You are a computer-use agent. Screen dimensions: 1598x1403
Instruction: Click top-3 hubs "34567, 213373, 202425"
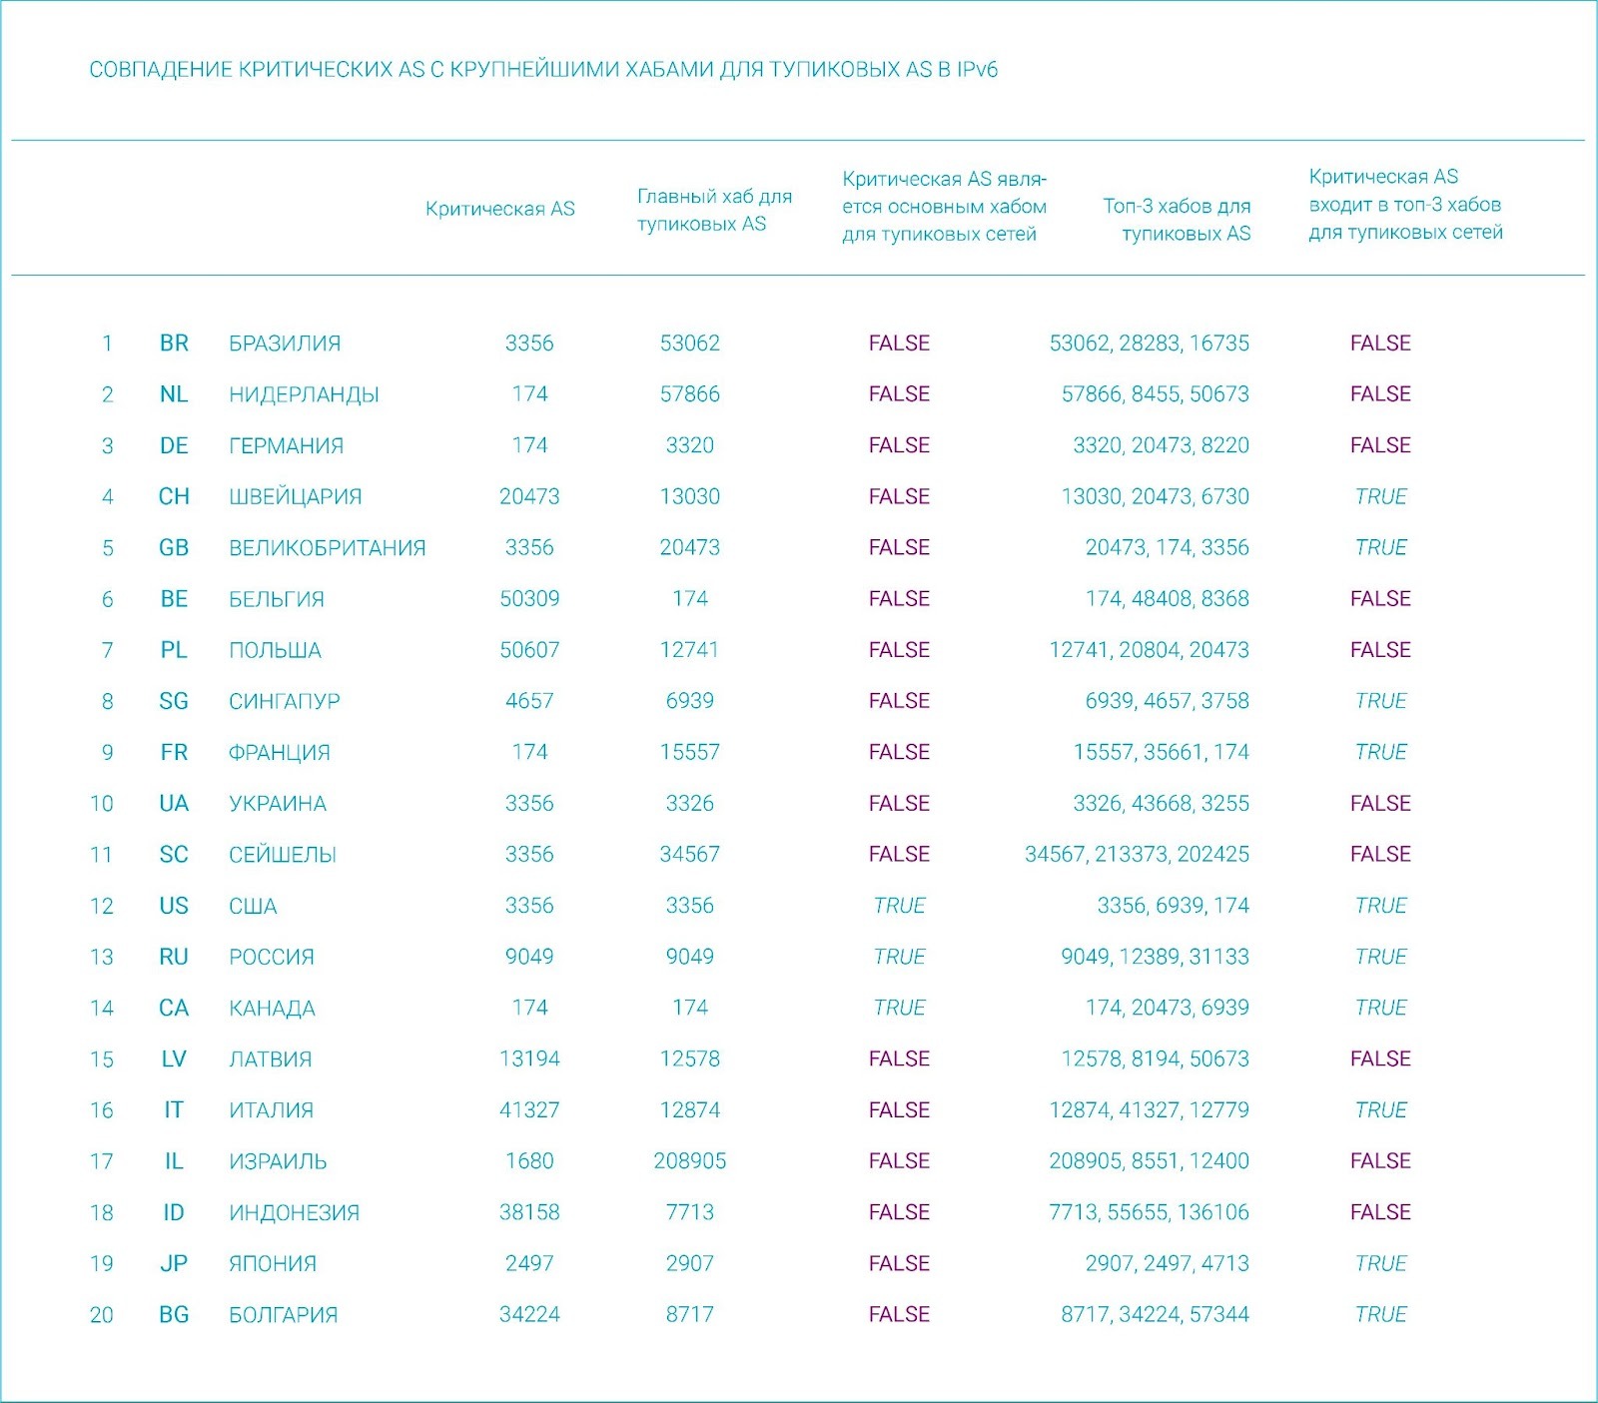point(1137,855)
